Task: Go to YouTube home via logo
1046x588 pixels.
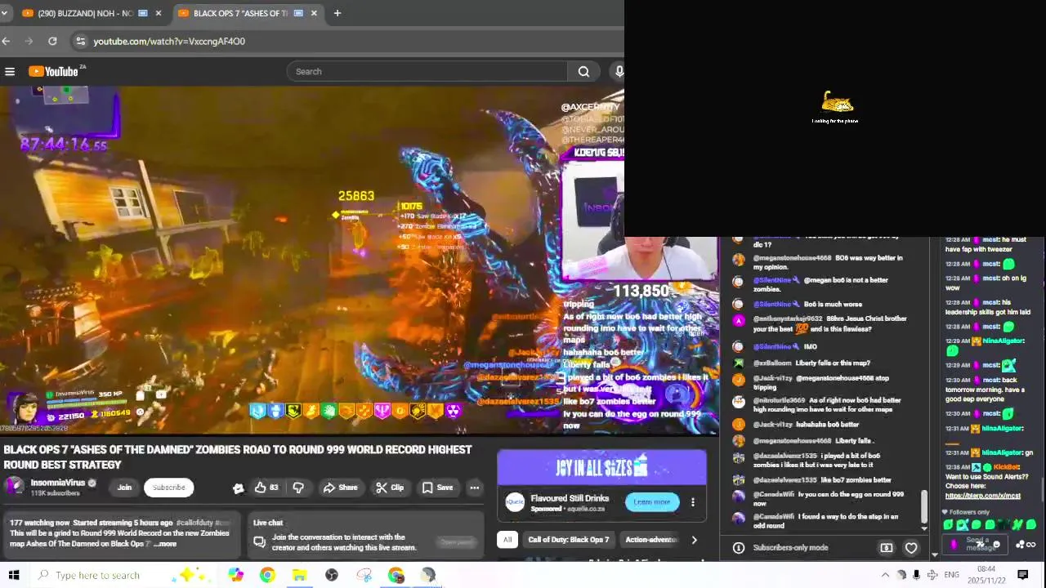Action: pyautogui.click(x=56, y=71)
